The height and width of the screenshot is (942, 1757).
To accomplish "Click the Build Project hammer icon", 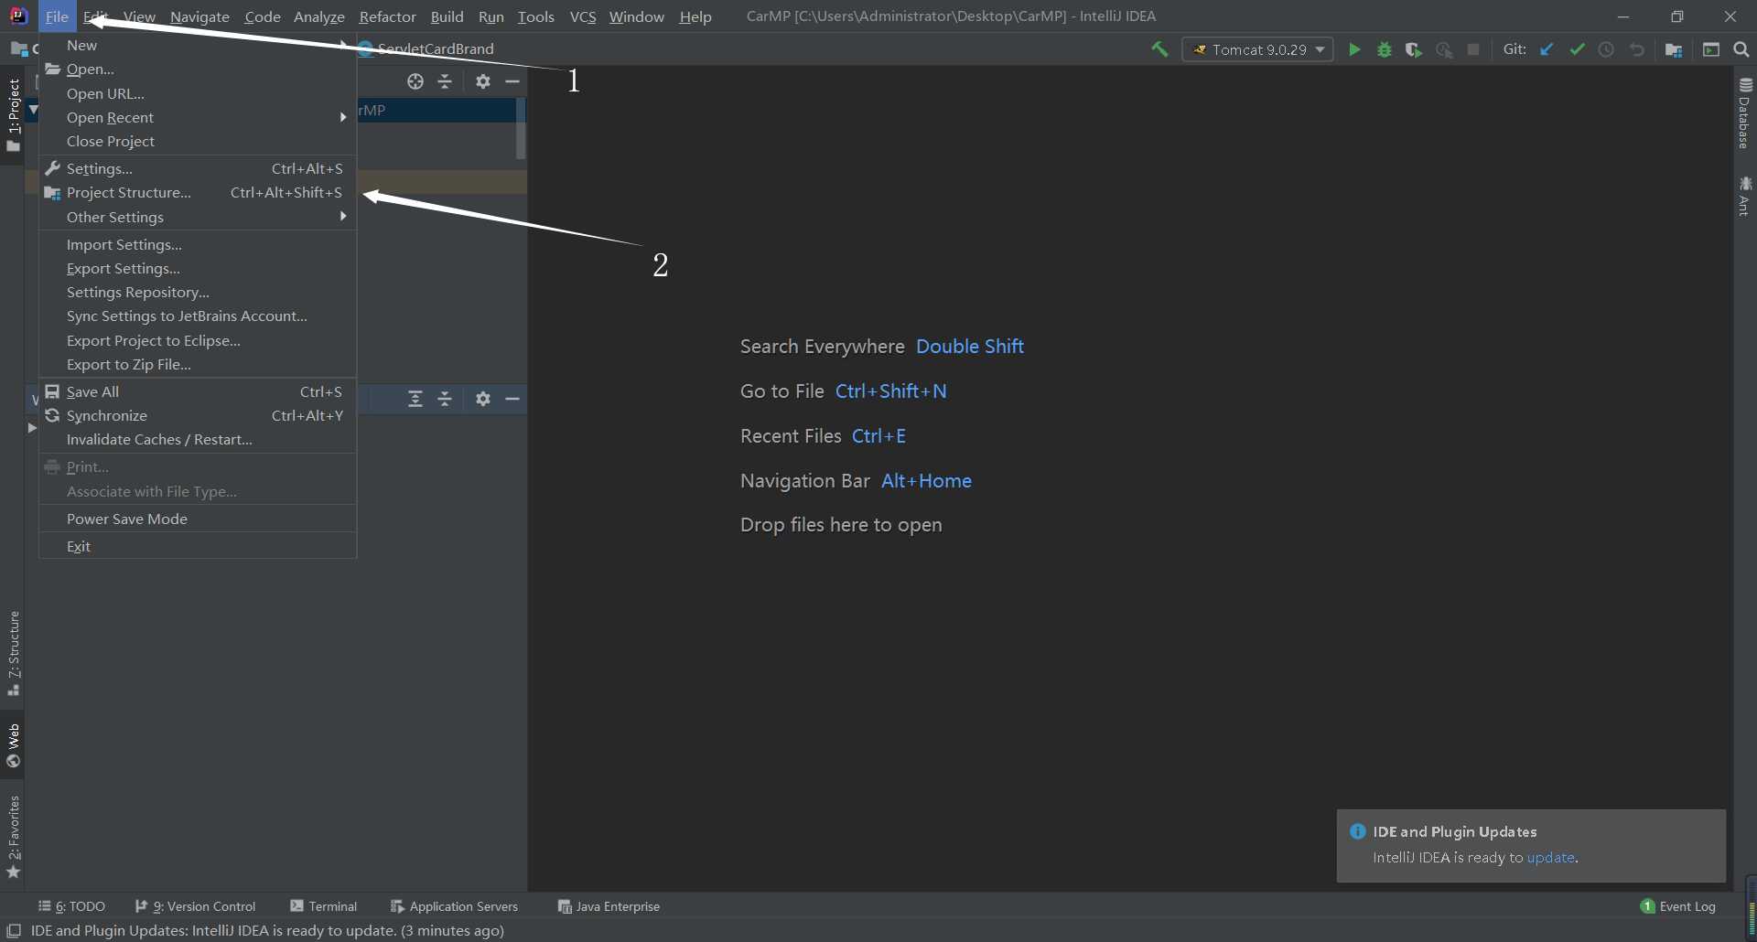I will 1159,49.
